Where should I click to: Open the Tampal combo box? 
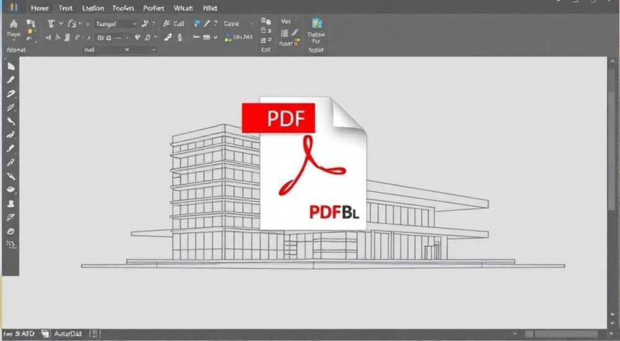pos(116,24)
